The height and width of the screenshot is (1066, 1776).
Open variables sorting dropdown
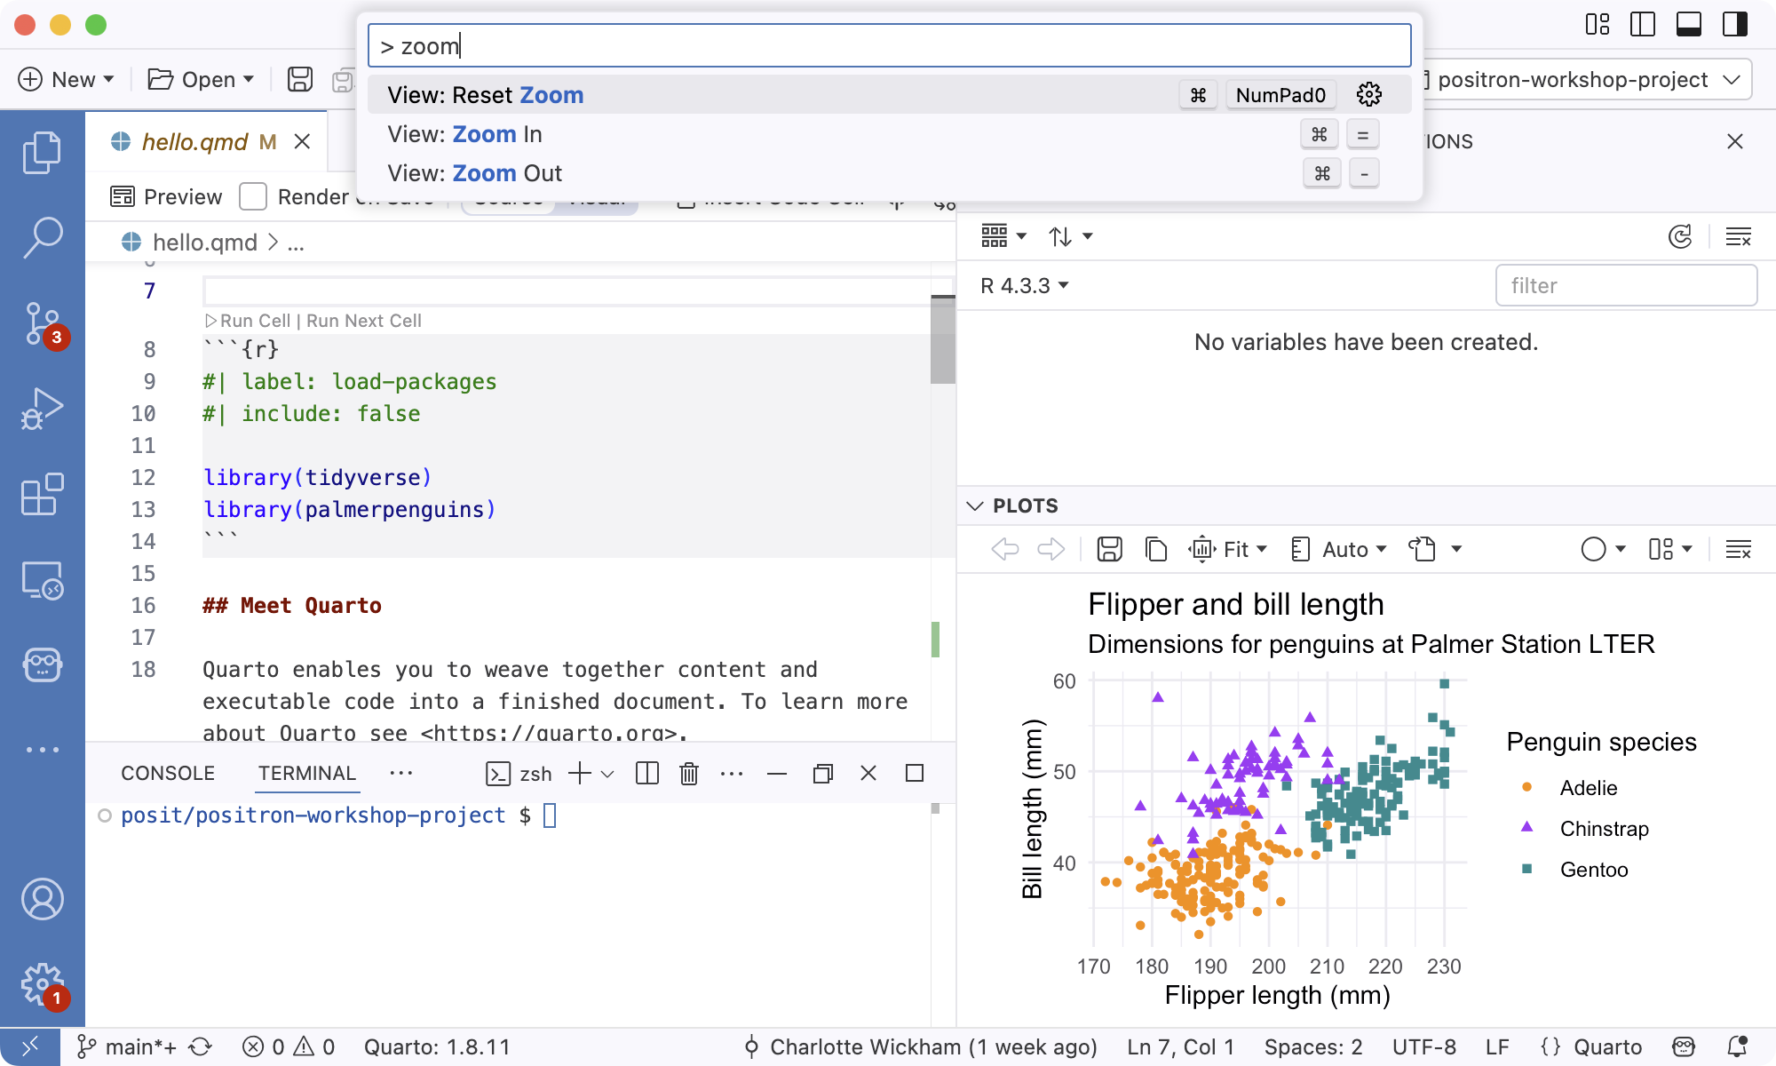coord(1070,236)
